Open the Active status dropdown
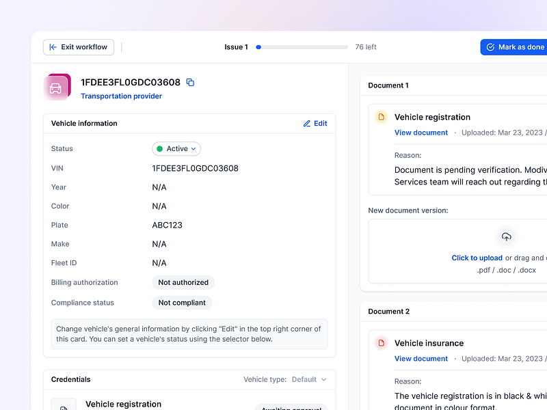547x410 pixels. [176, 149]
